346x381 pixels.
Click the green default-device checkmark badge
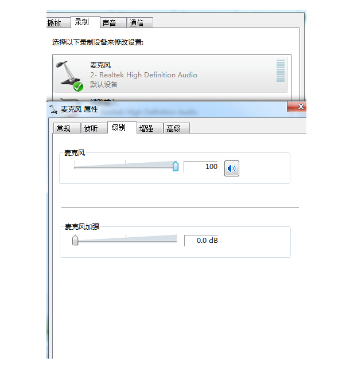tap(78, 87)
